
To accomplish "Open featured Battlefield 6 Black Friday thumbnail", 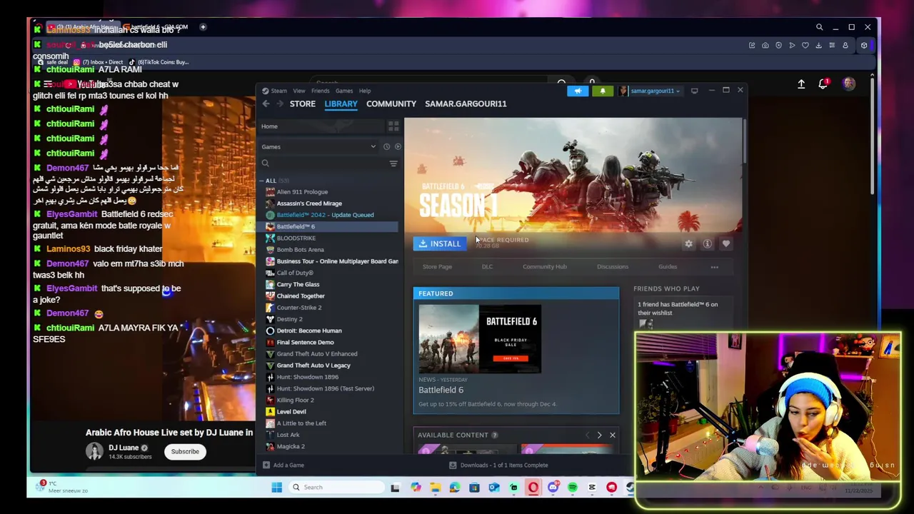I will 480,339.
